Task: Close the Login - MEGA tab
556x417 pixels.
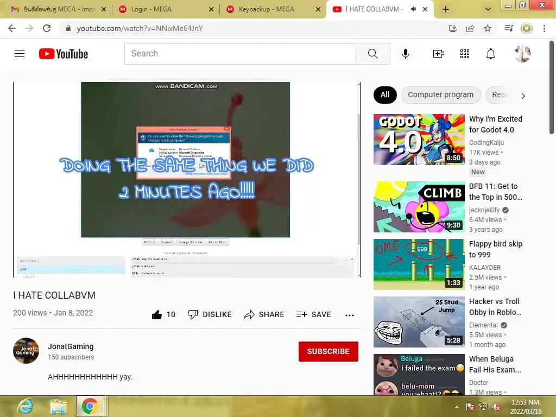Action: pos(211,9)
